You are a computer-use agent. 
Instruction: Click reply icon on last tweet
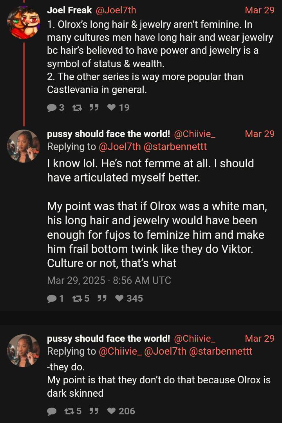pos(52,411)
